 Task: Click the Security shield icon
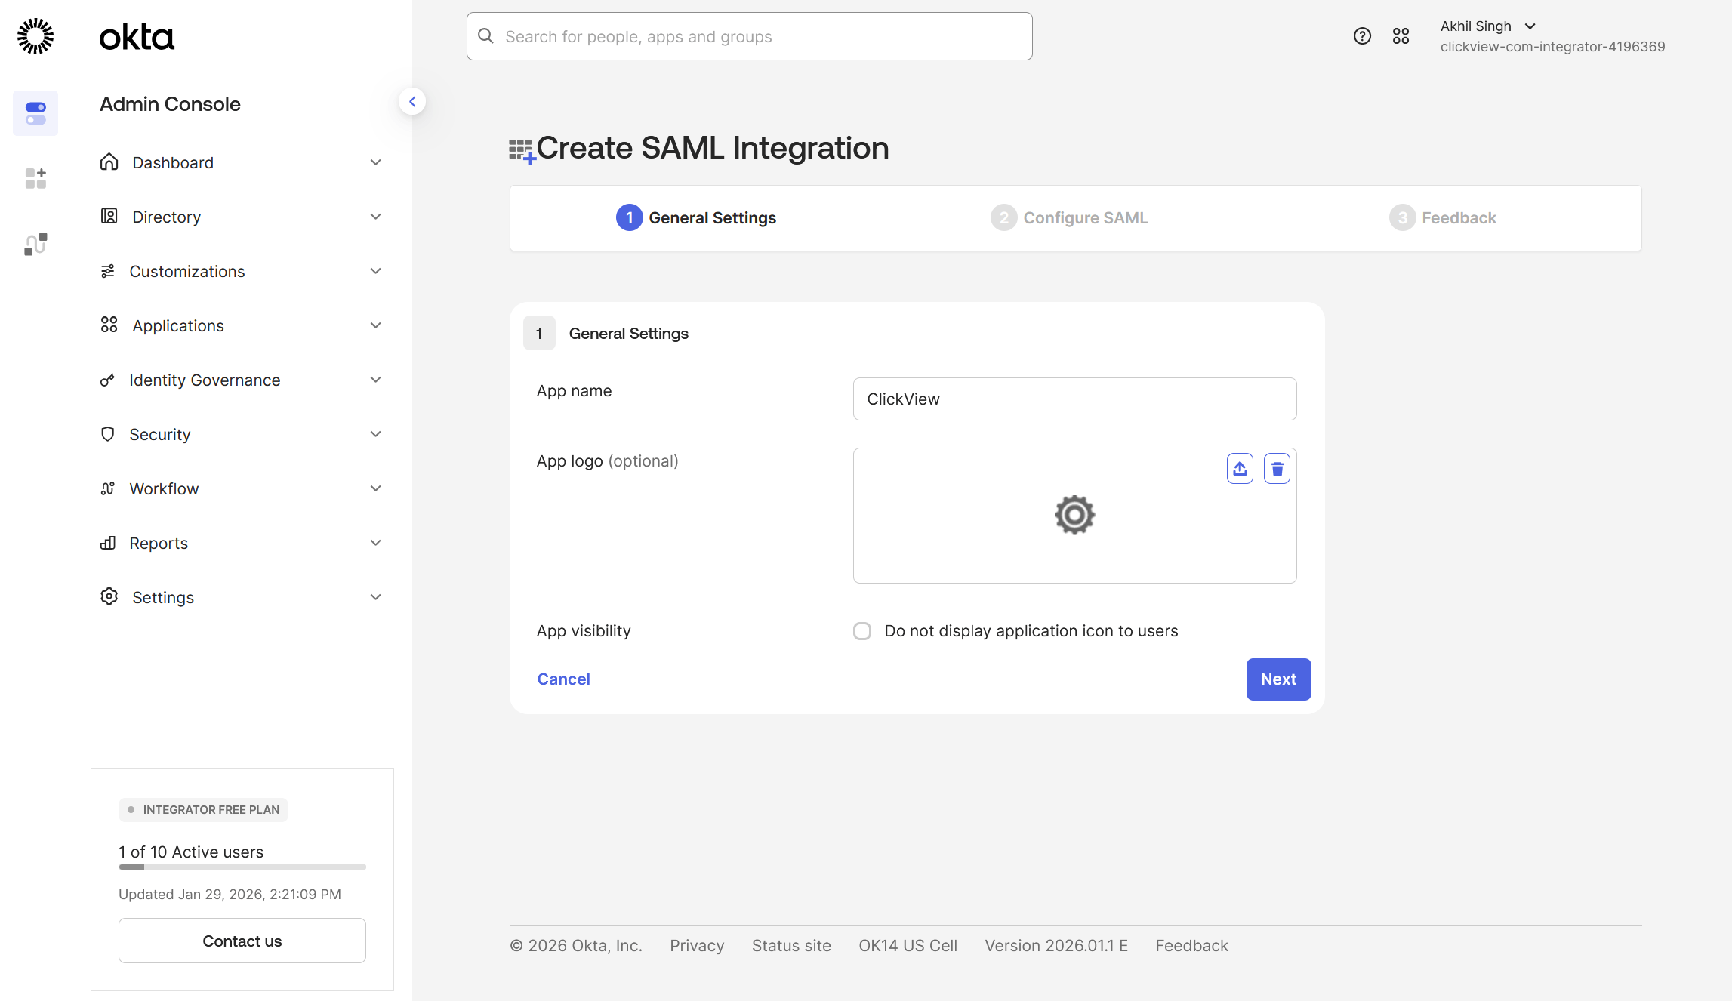[107, 434]
